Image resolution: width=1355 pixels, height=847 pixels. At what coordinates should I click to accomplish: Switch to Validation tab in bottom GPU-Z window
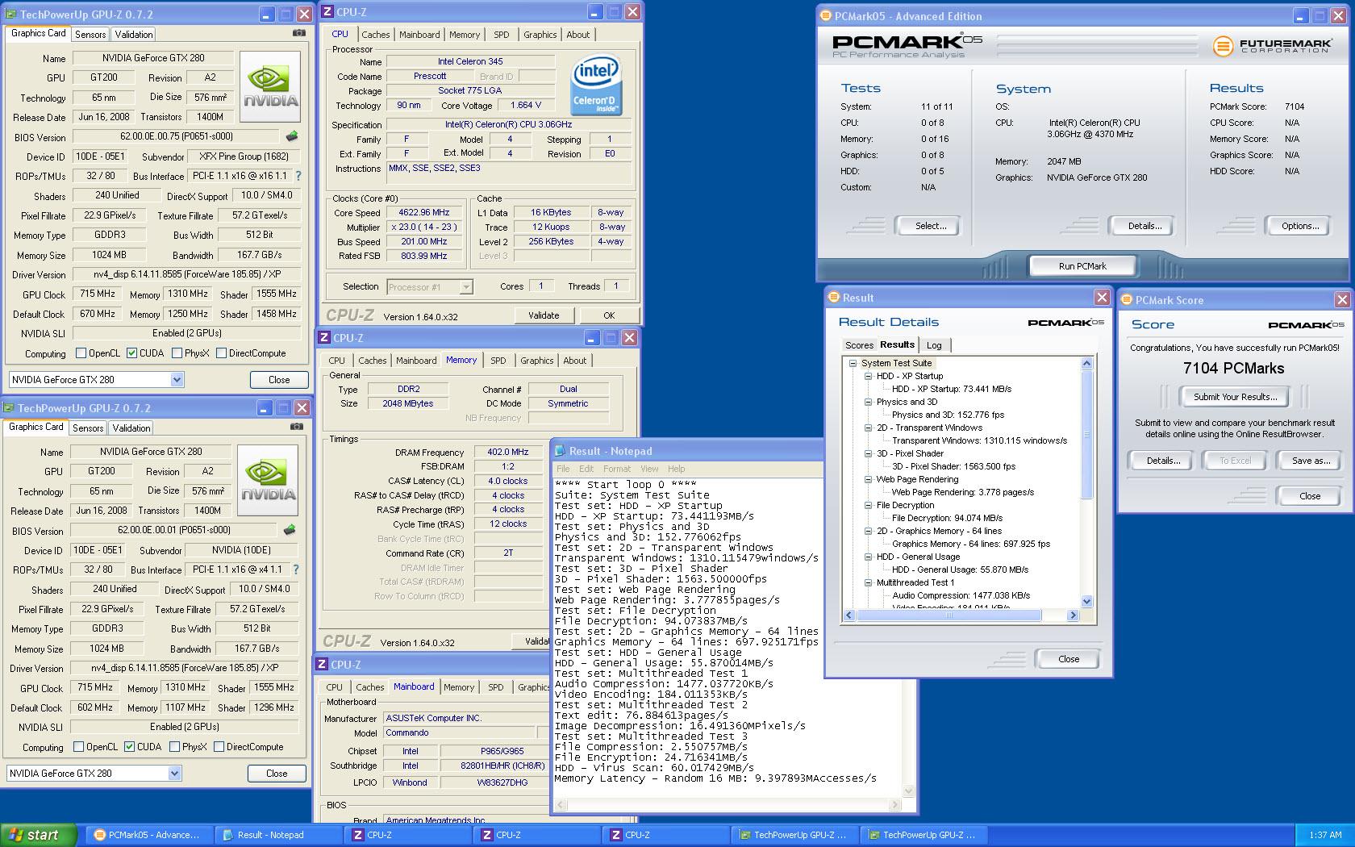pos(131,428)
